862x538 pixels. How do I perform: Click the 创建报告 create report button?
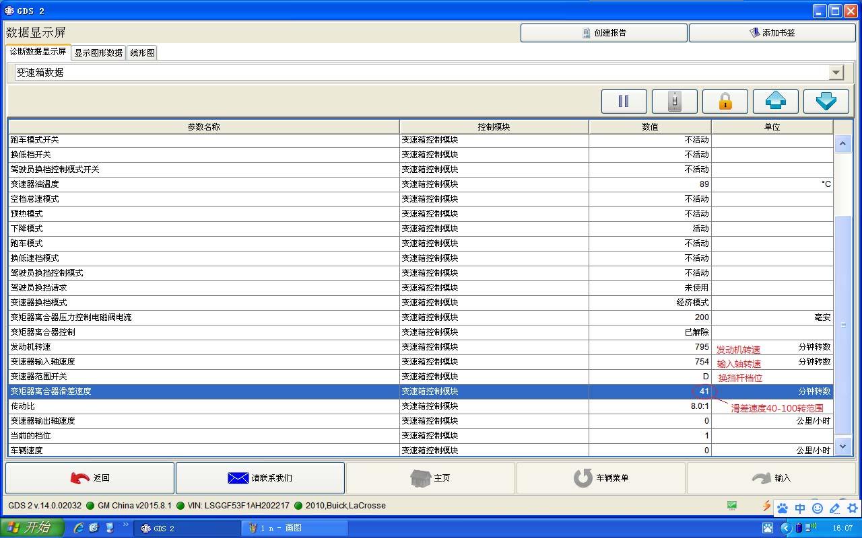click(603, 32)
